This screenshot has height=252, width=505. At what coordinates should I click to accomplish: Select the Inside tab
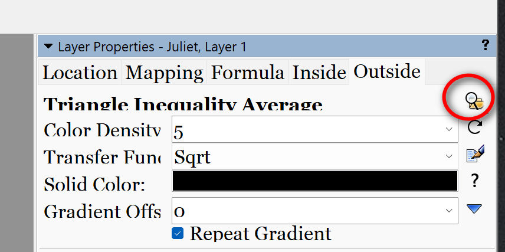click(319, 72)
